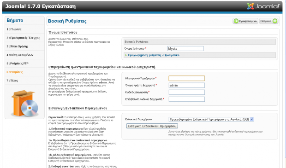
Task: Click the Όνομα Χρήστη Διαχειριστή label
Action: click(x=140, y=85)
